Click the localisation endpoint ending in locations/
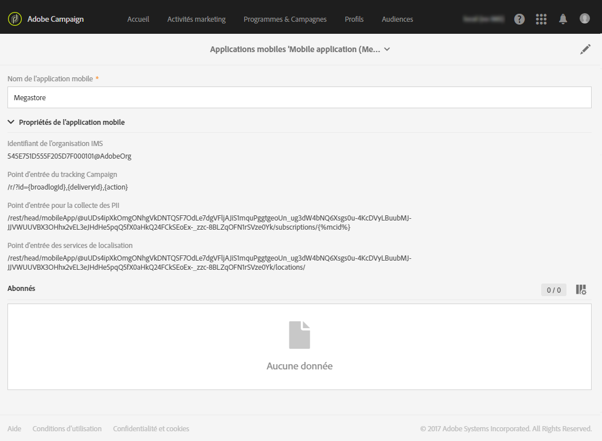602x441 pixels. click(x=209, y=263)
